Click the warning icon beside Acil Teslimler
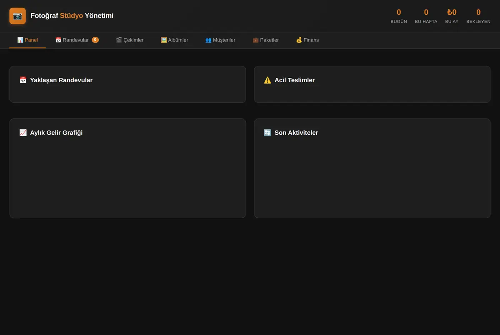 pyautogui.click(x=267, y=80)
